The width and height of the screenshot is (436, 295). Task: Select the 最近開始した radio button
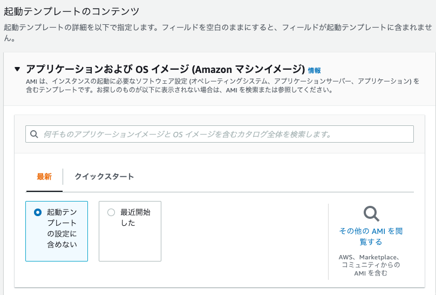pyautogui.click(x=111, y=212)
